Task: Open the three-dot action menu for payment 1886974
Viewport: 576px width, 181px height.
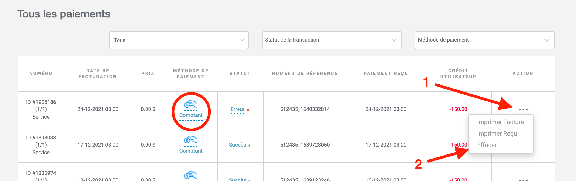Action: 523,180
